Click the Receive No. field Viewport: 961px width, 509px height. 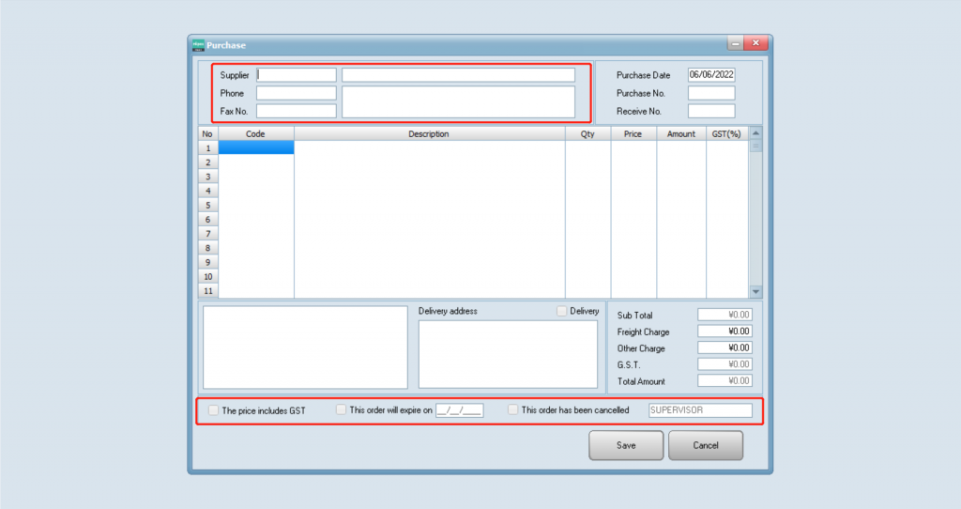tap(710, 111)
